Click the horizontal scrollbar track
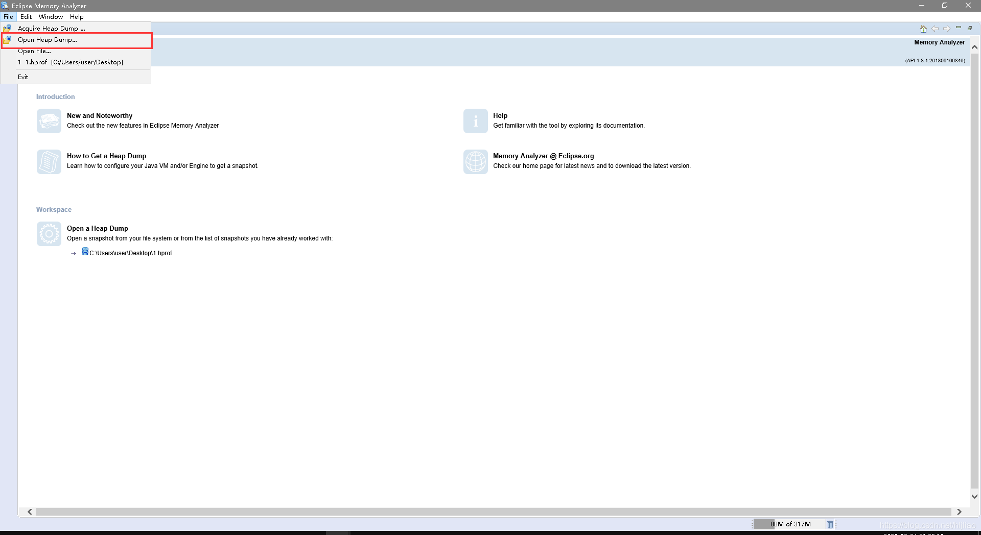 tap(494, 512)
